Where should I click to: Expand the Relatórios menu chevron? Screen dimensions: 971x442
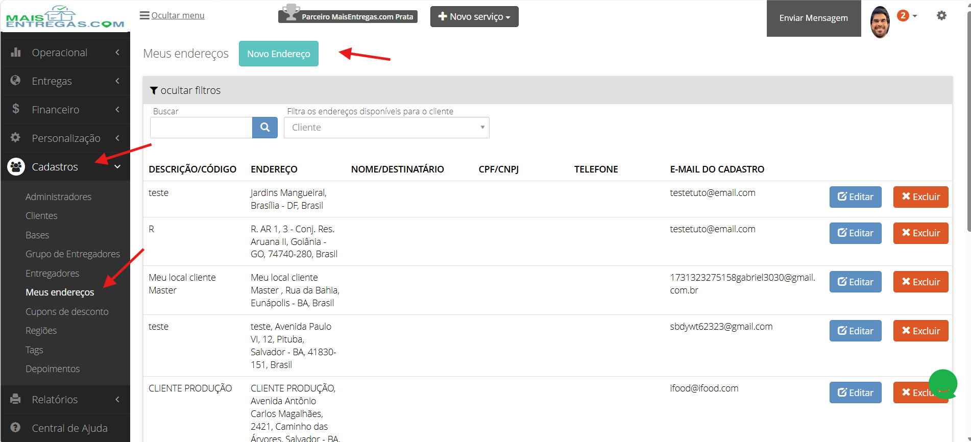click(117, 399)
